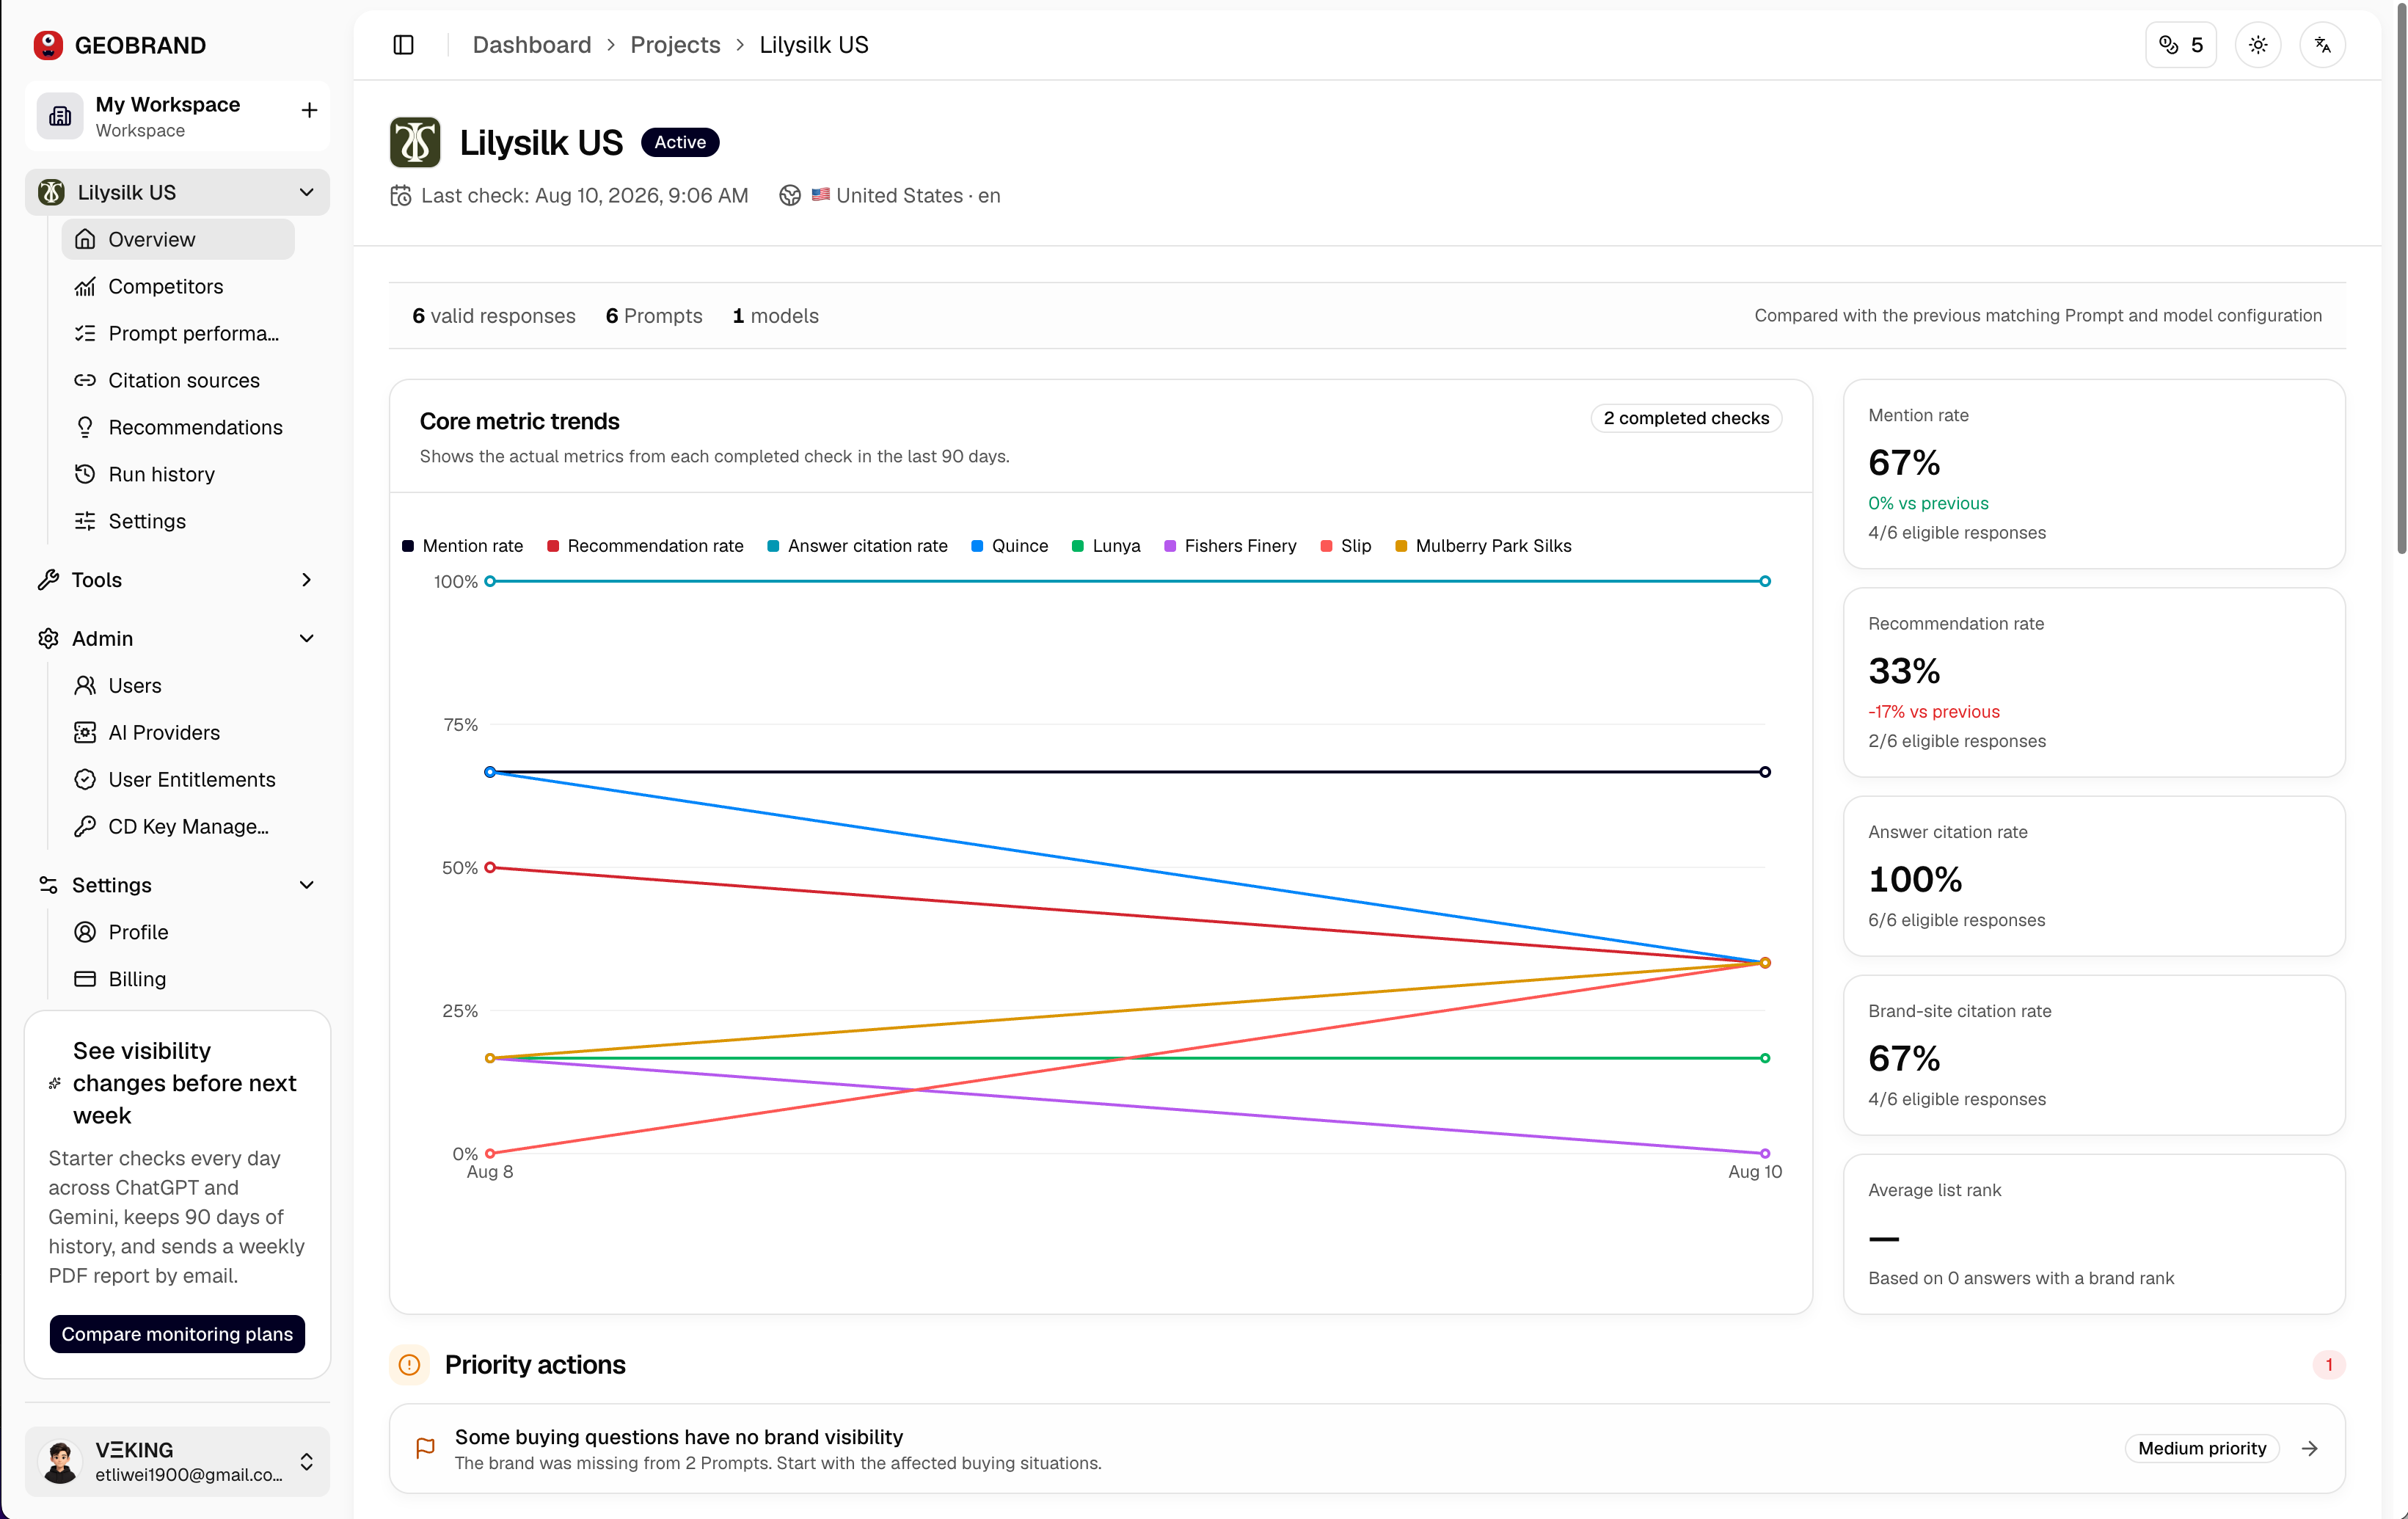Open the credits counter showing 5
This screenshot has height=1519, width=2408.
pyautogui.click(x=2180, y=45)
